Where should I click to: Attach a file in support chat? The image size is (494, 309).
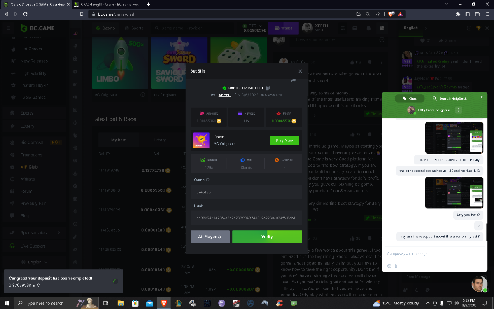click(x=396, y=266)
